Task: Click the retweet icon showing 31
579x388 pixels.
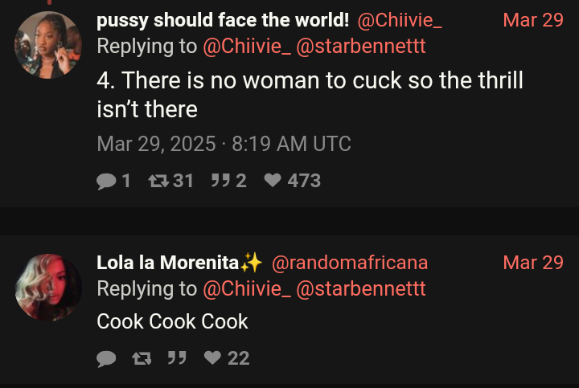Action: click(158, 182)
